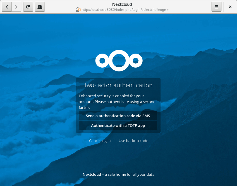The height and width of the screenshot is (186, 237).
Task: Go back to the previous page
Action: click(7, 7)
